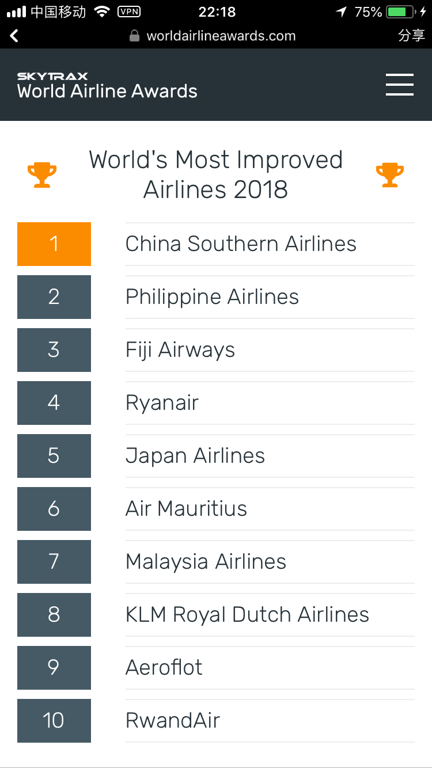Select Philippine Airlines in the list
The image size is (432, 768).
pos(212,297)
